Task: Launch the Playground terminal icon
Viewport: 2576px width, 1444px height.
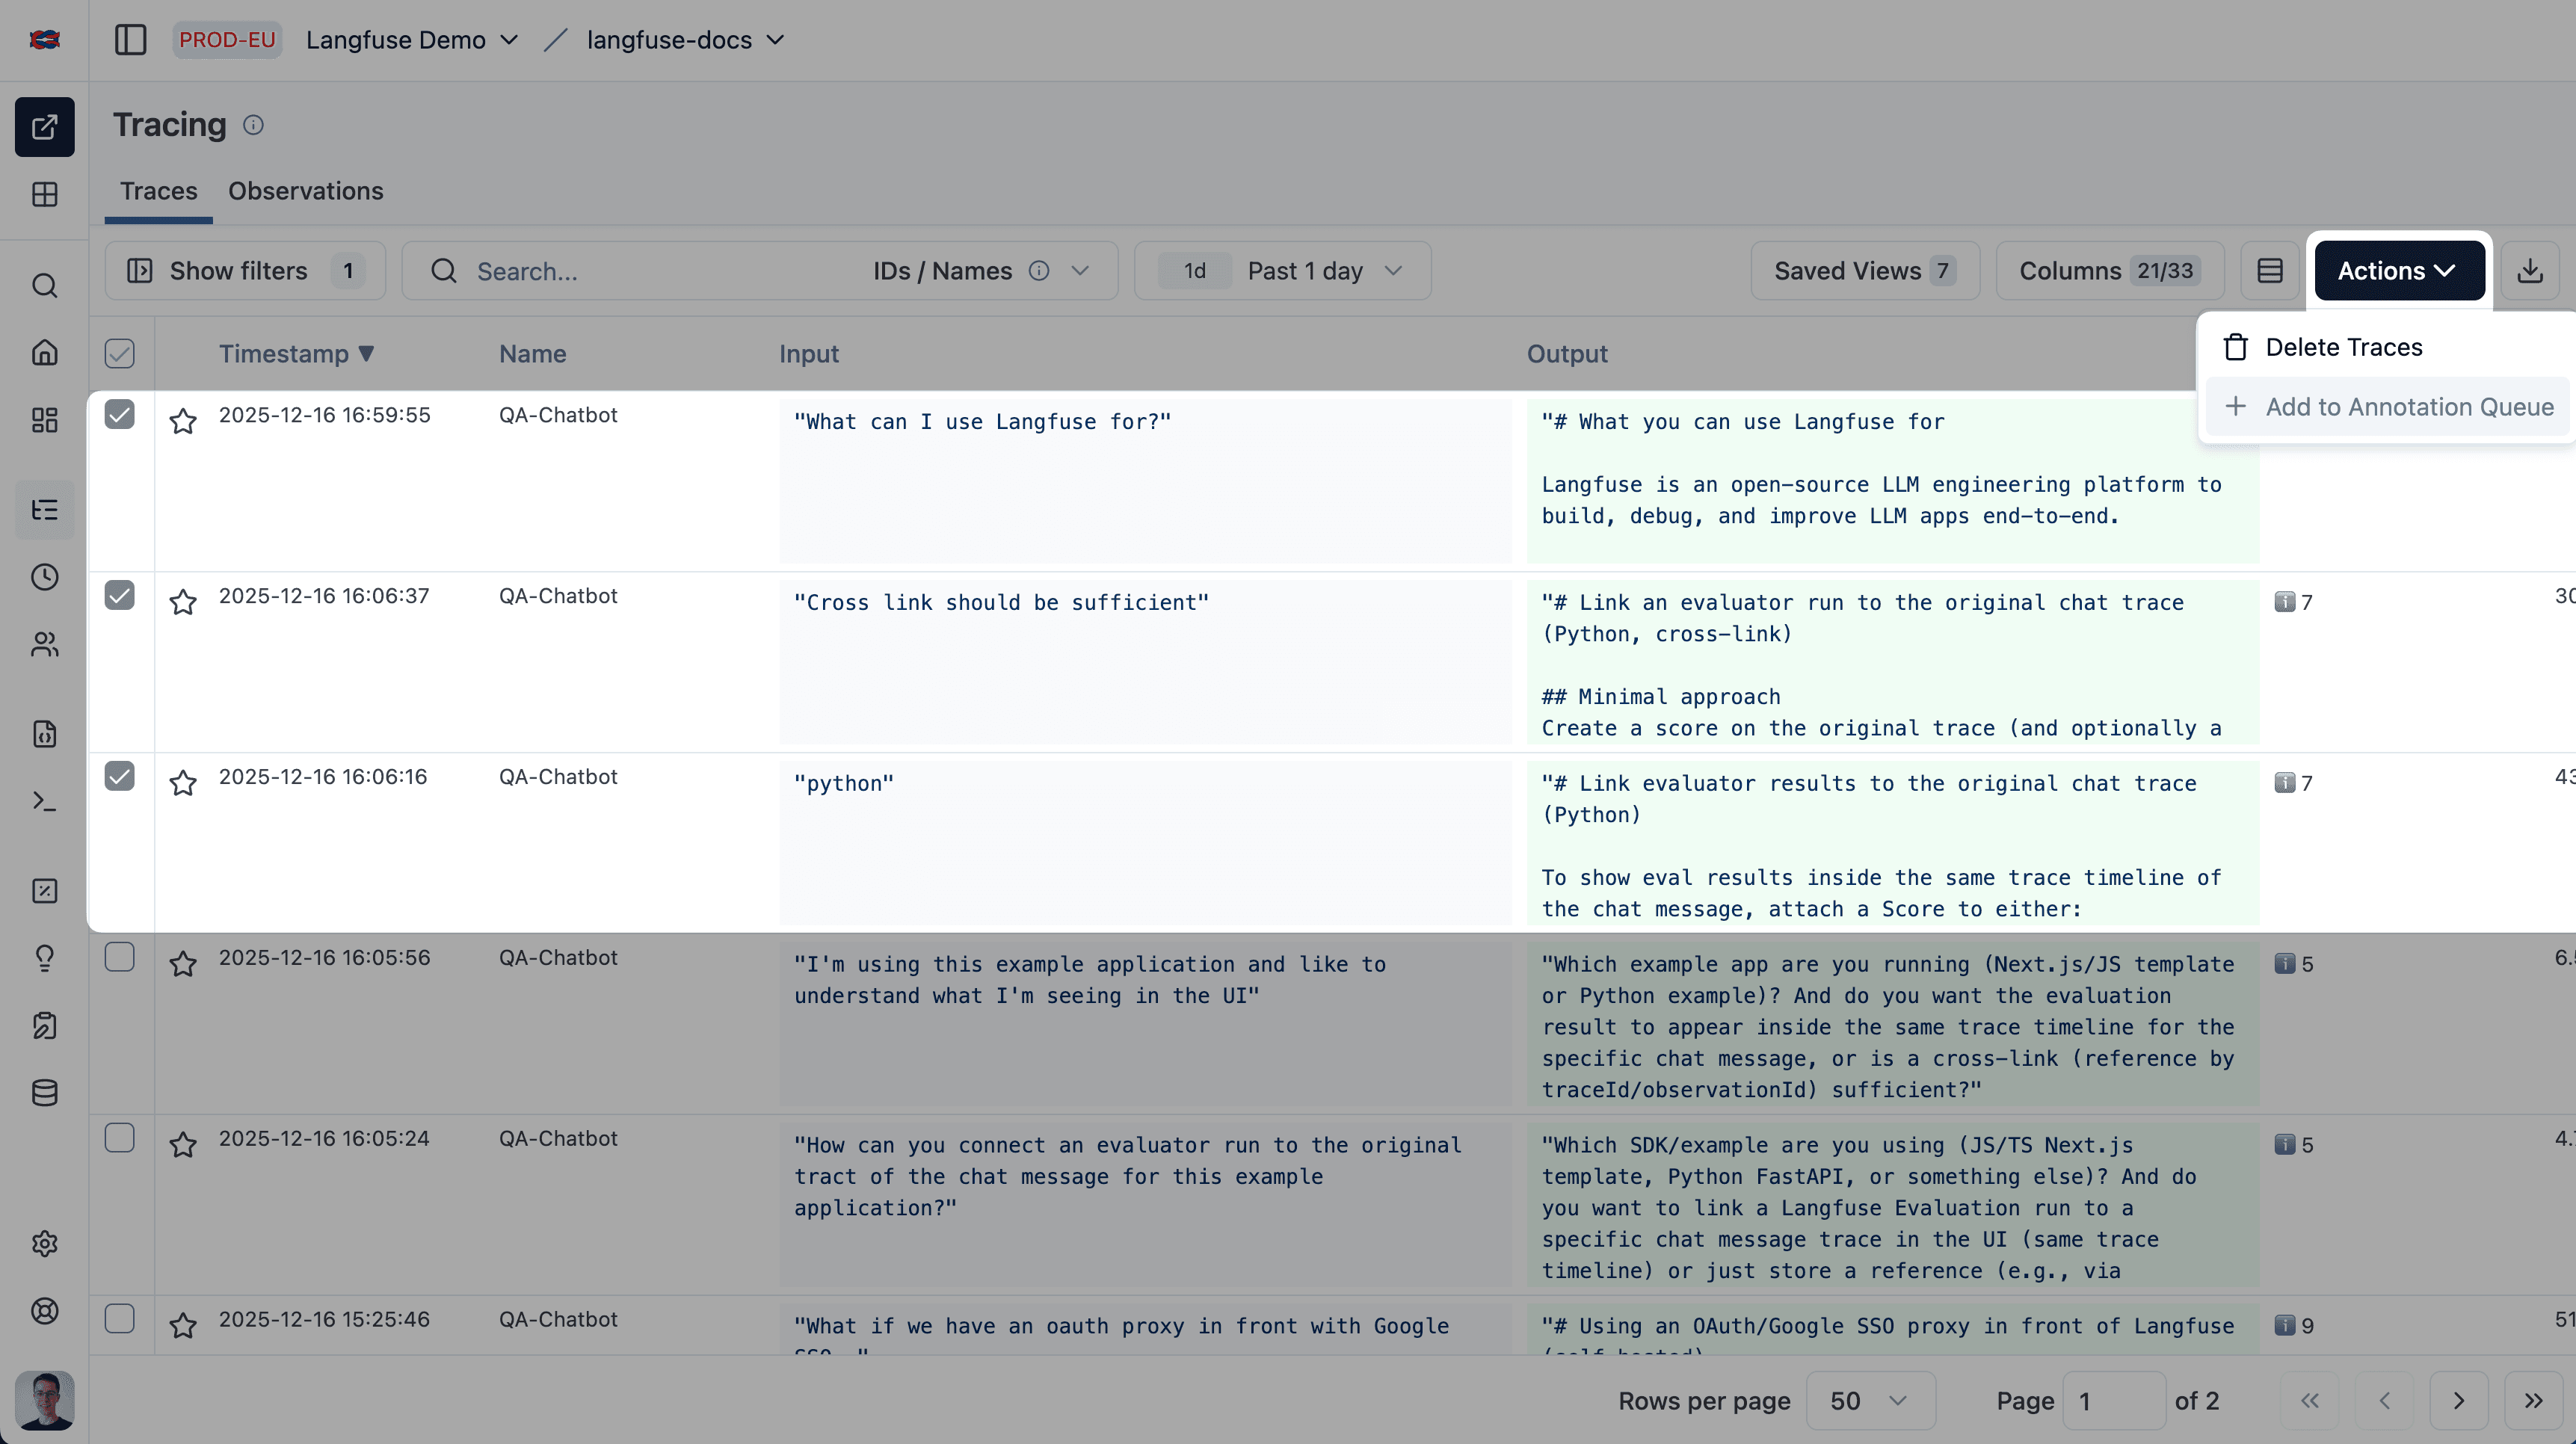Action: (44, 800)
